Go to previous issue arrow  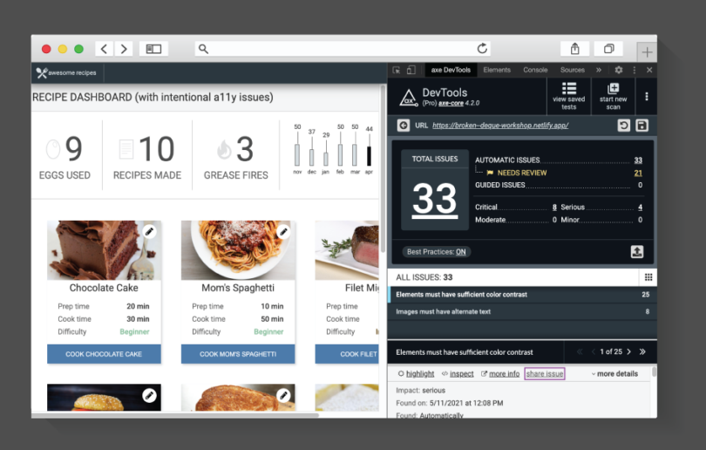[594, 351]
